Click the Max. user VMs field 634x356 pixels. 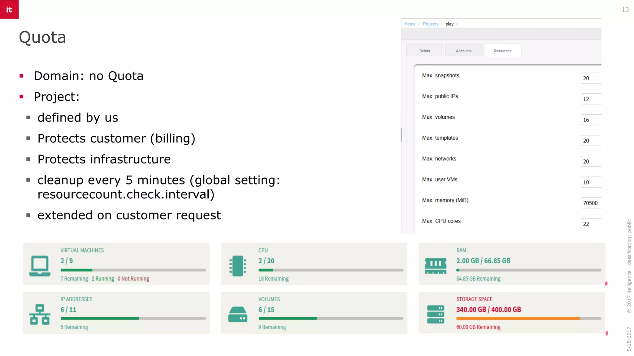pos(591,182)
